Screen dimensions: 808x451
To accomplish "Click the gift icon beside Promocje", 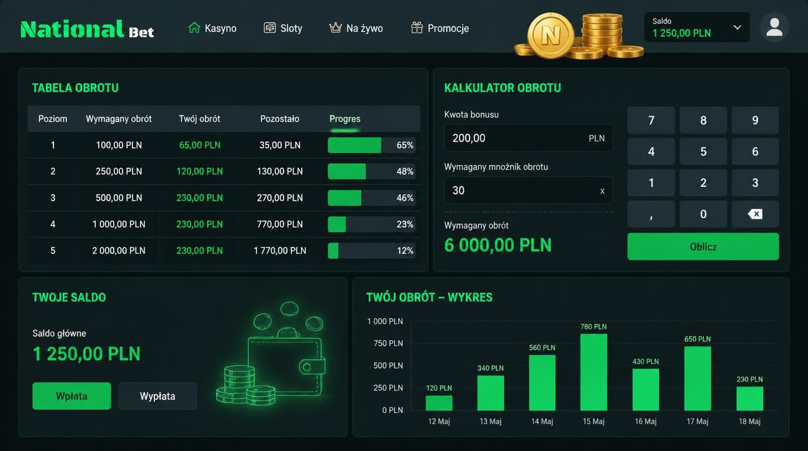I will click(x=417, y=28).
